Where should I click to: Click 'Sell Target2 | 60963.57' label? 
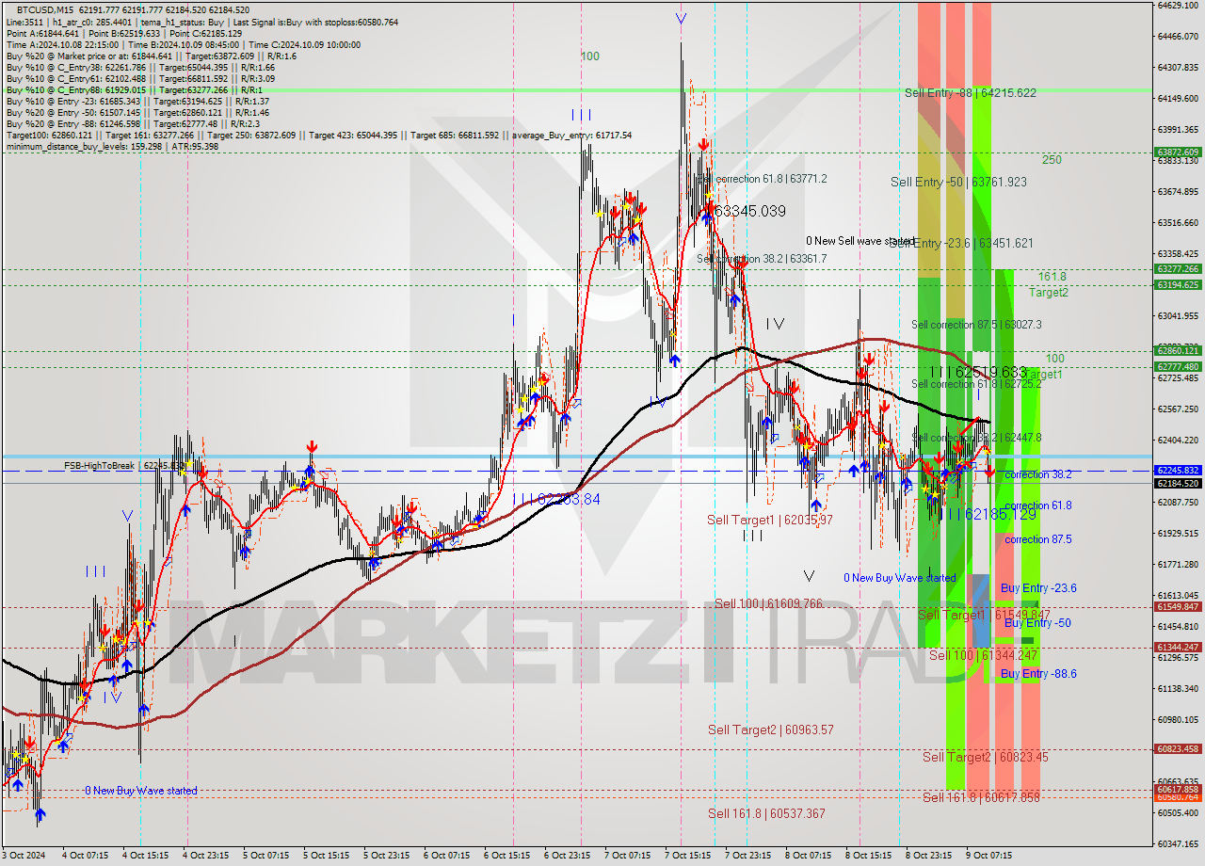771,730
